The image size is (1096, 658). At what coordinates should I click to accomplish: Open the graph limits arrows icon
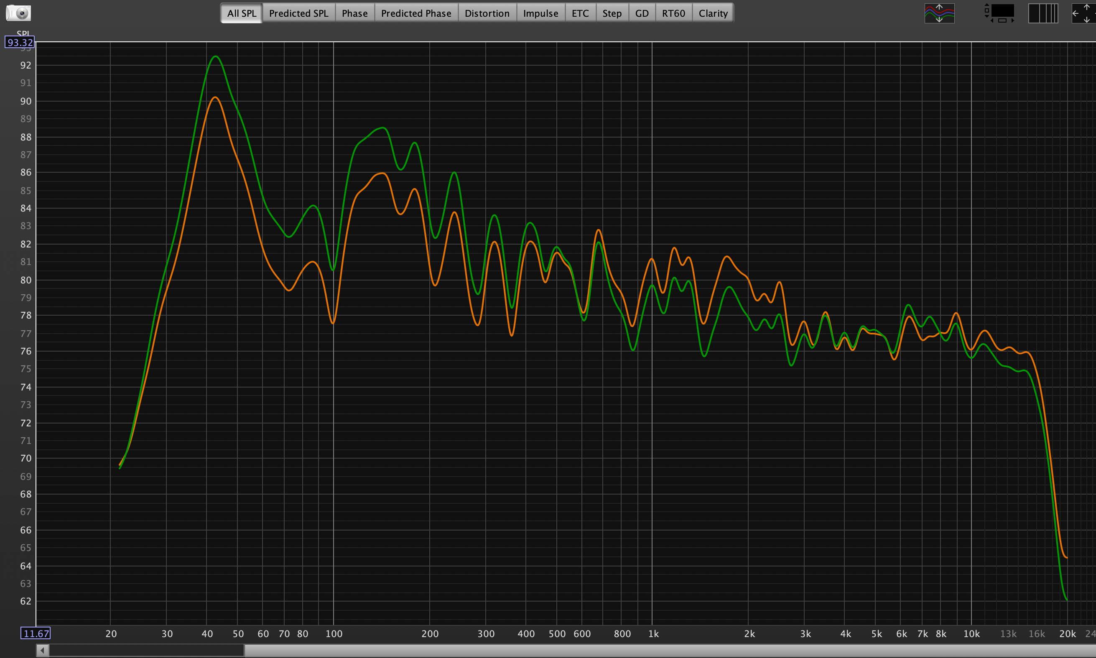[x=1083, y=13]
